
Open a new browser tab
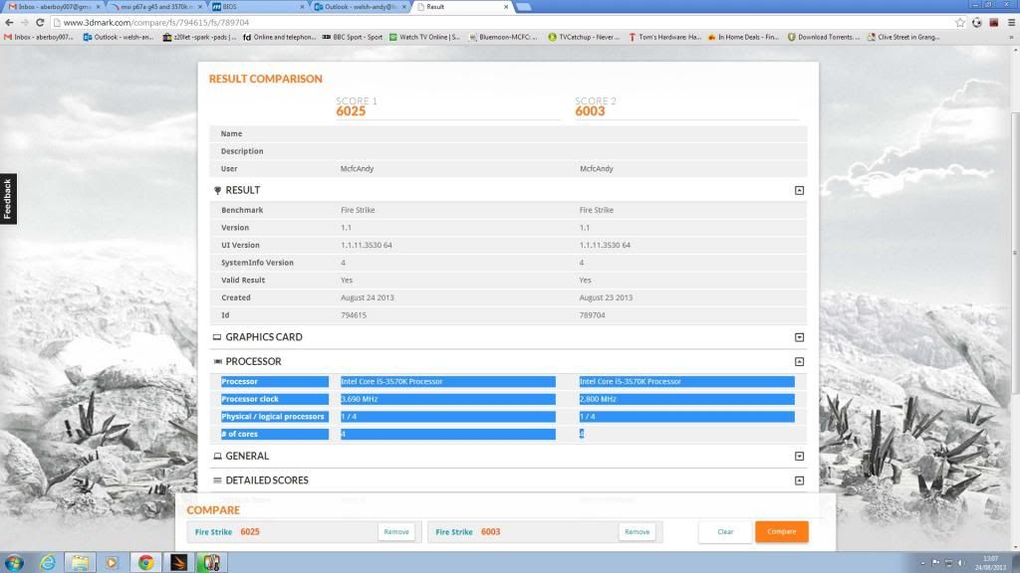[524, 7]
